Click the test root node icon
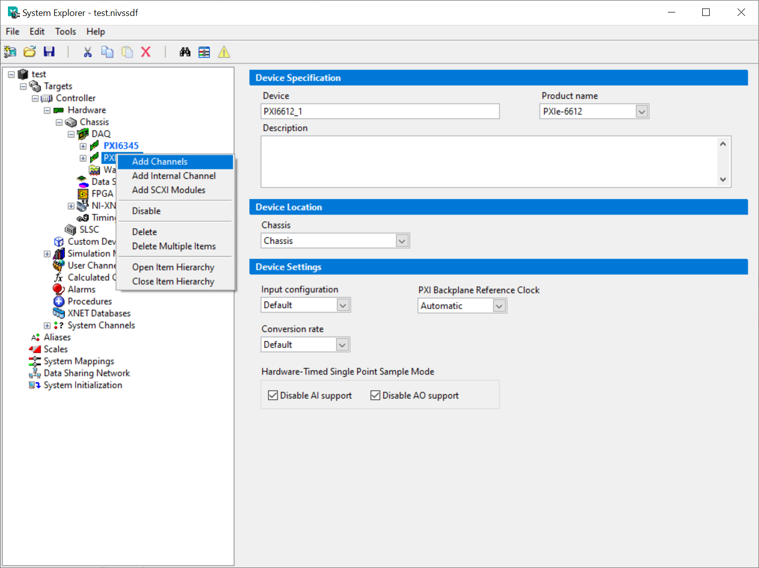The height and width of the screenshot is (568, 759). (23, 74)
